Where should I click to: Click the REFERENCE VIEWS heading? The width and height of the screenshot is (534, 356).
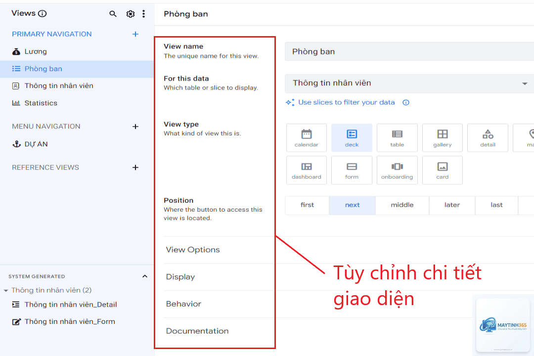(45, 167)
